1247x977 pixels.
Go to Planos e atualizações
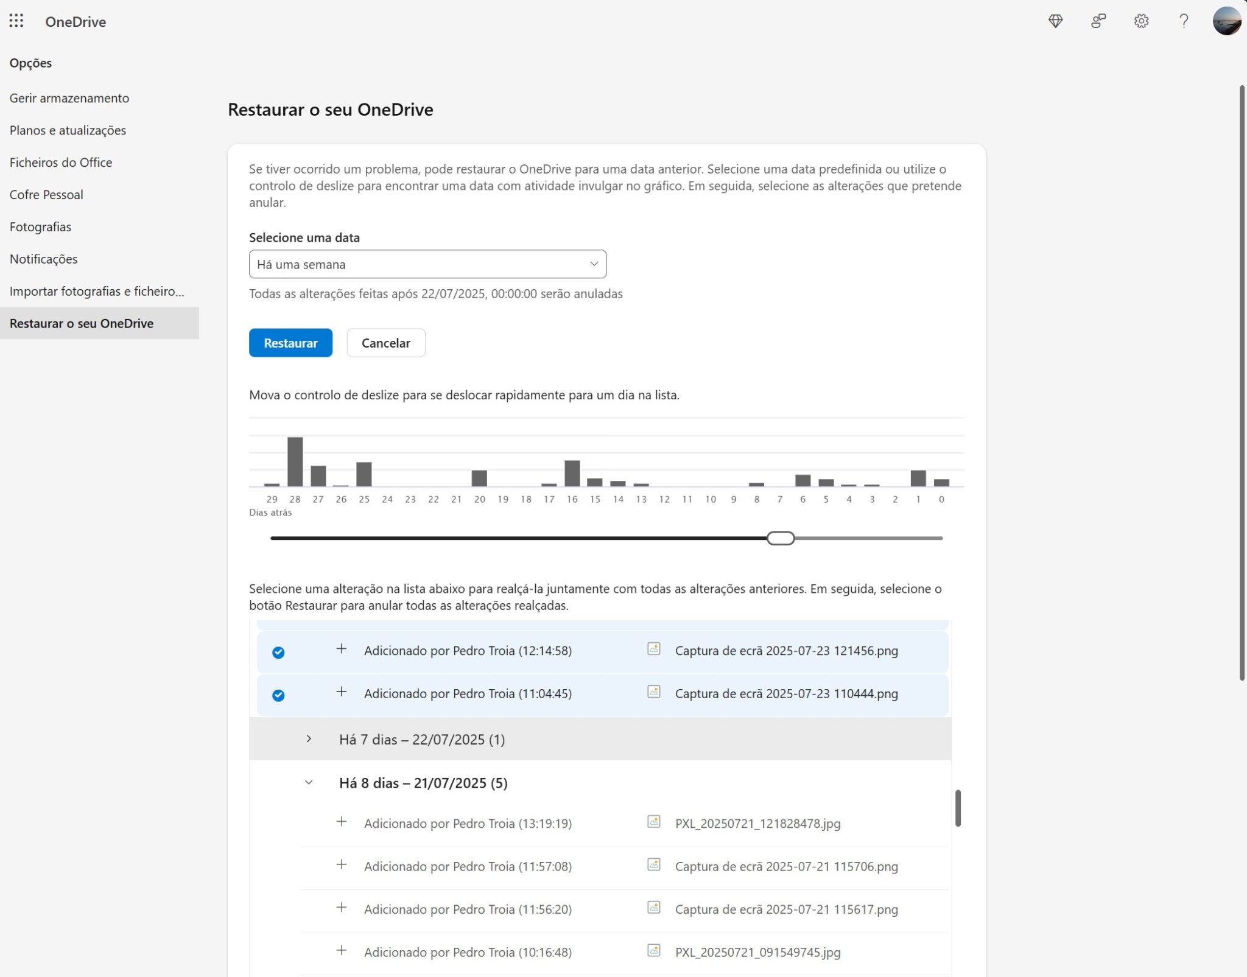tap(68, 130)
